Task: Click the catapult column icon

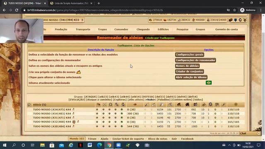Action: point(204,105)
